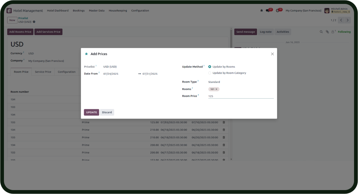Viewport: 358px width, 194px height.
Task: Click the UPDATE button
Action: [91, 112]
